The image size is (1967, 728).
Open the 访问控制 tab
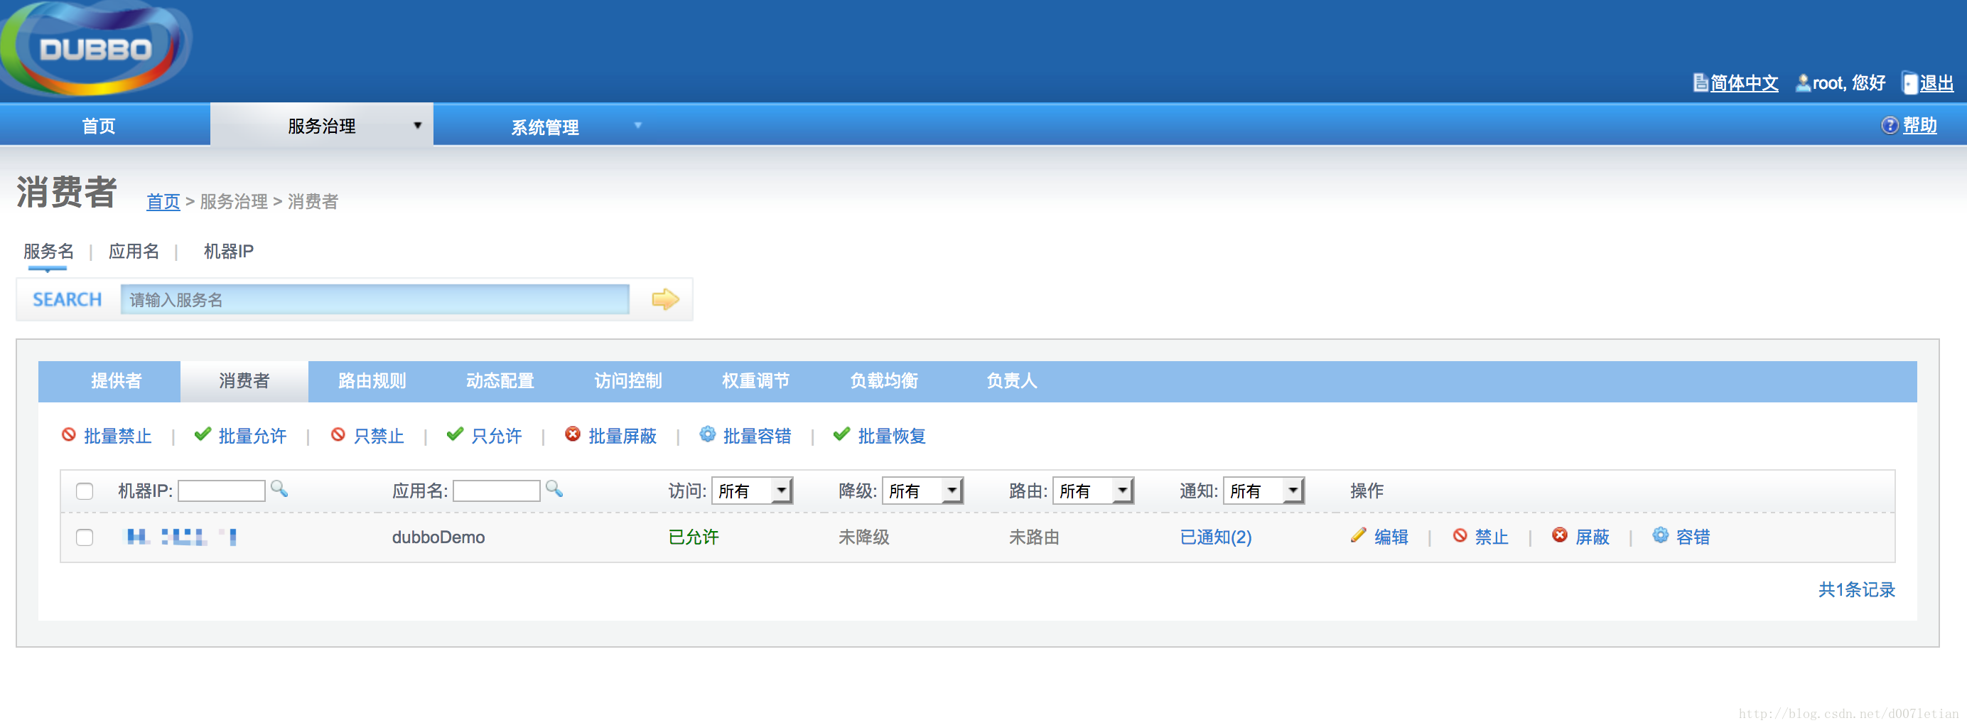point(628,380)
